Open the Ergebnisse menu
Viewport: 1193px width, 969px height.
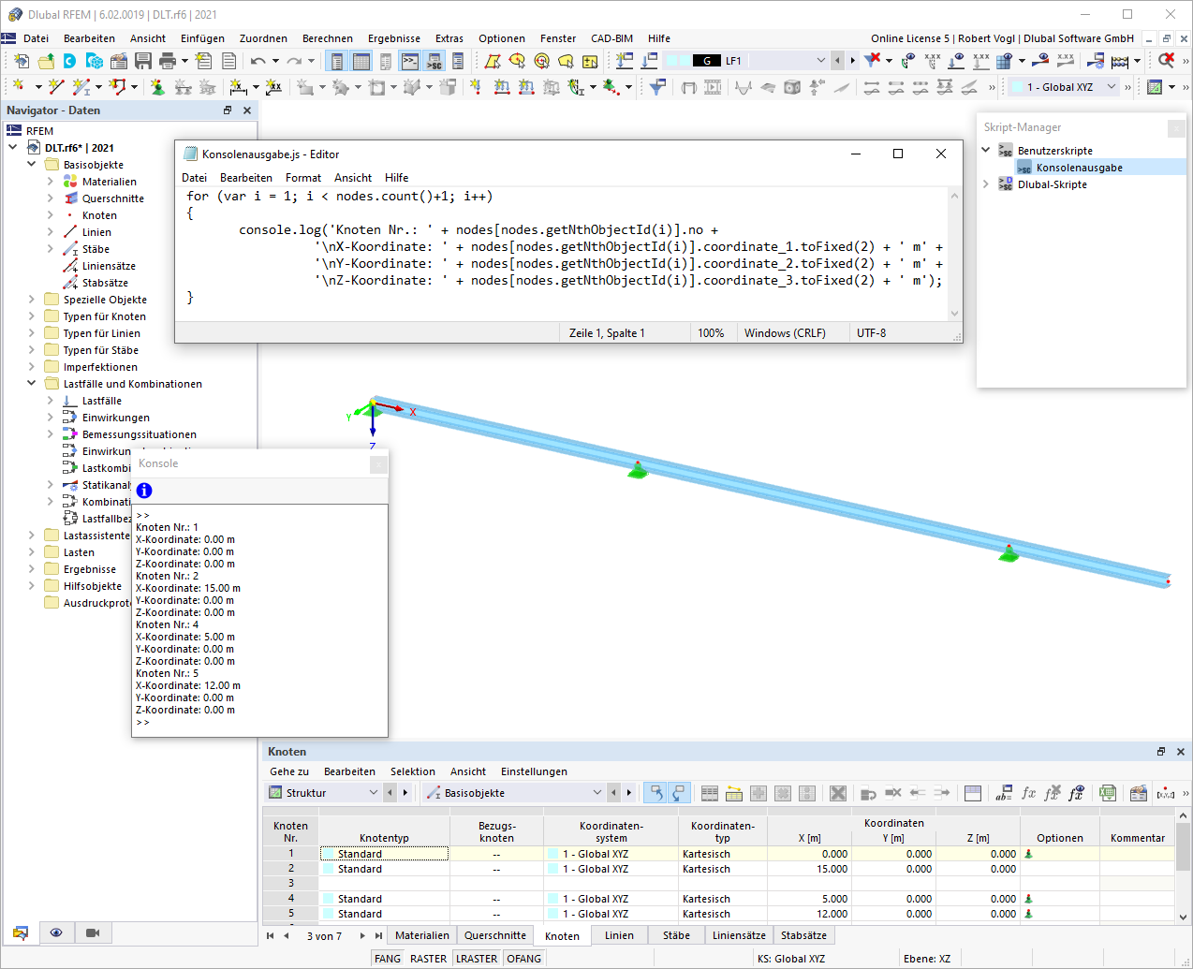394,38
